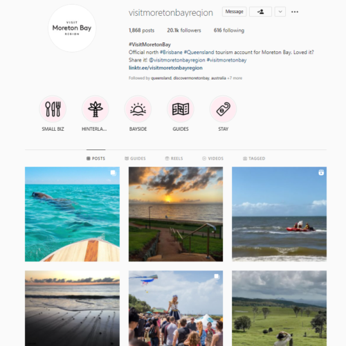
Task: Switch to the Tagged tab
Action: (x=254, y=158)
